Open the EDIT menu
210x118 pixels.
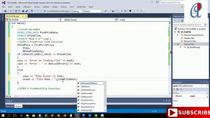tap(10, 7)
